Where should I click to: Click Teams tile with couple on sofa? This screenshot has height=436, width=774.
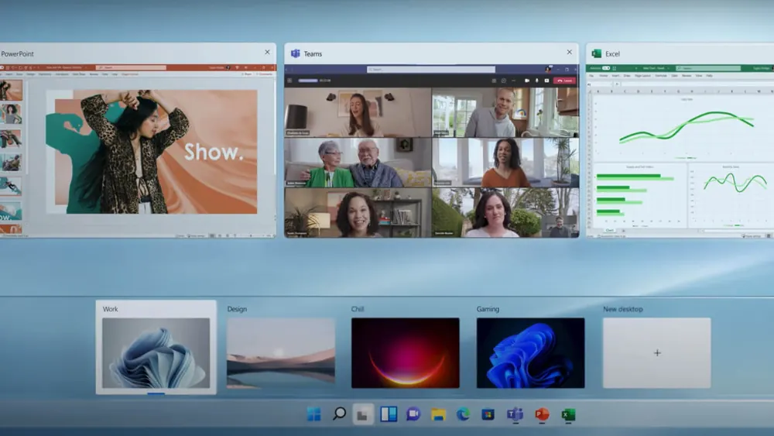(358, 163)
